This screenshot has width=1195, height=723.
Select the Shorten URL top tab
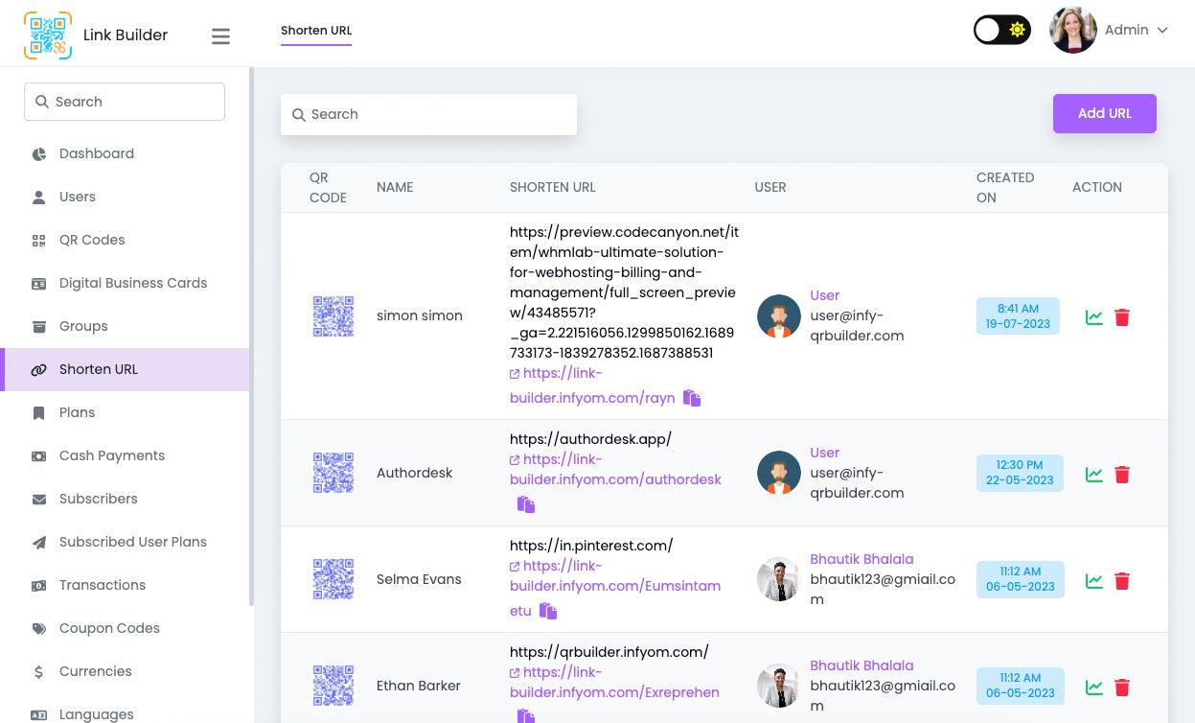pos(316,31)
